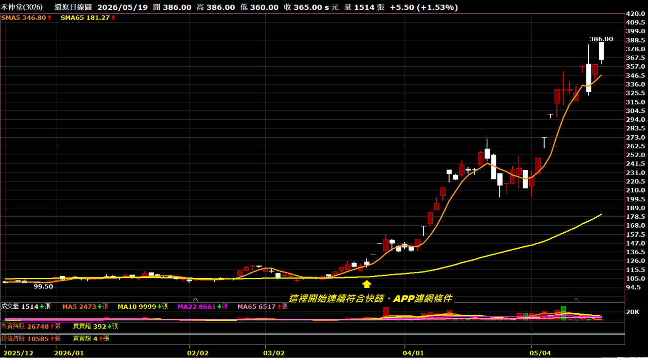
Task: Click the 386.00 high price label
Action: [601, 39]
